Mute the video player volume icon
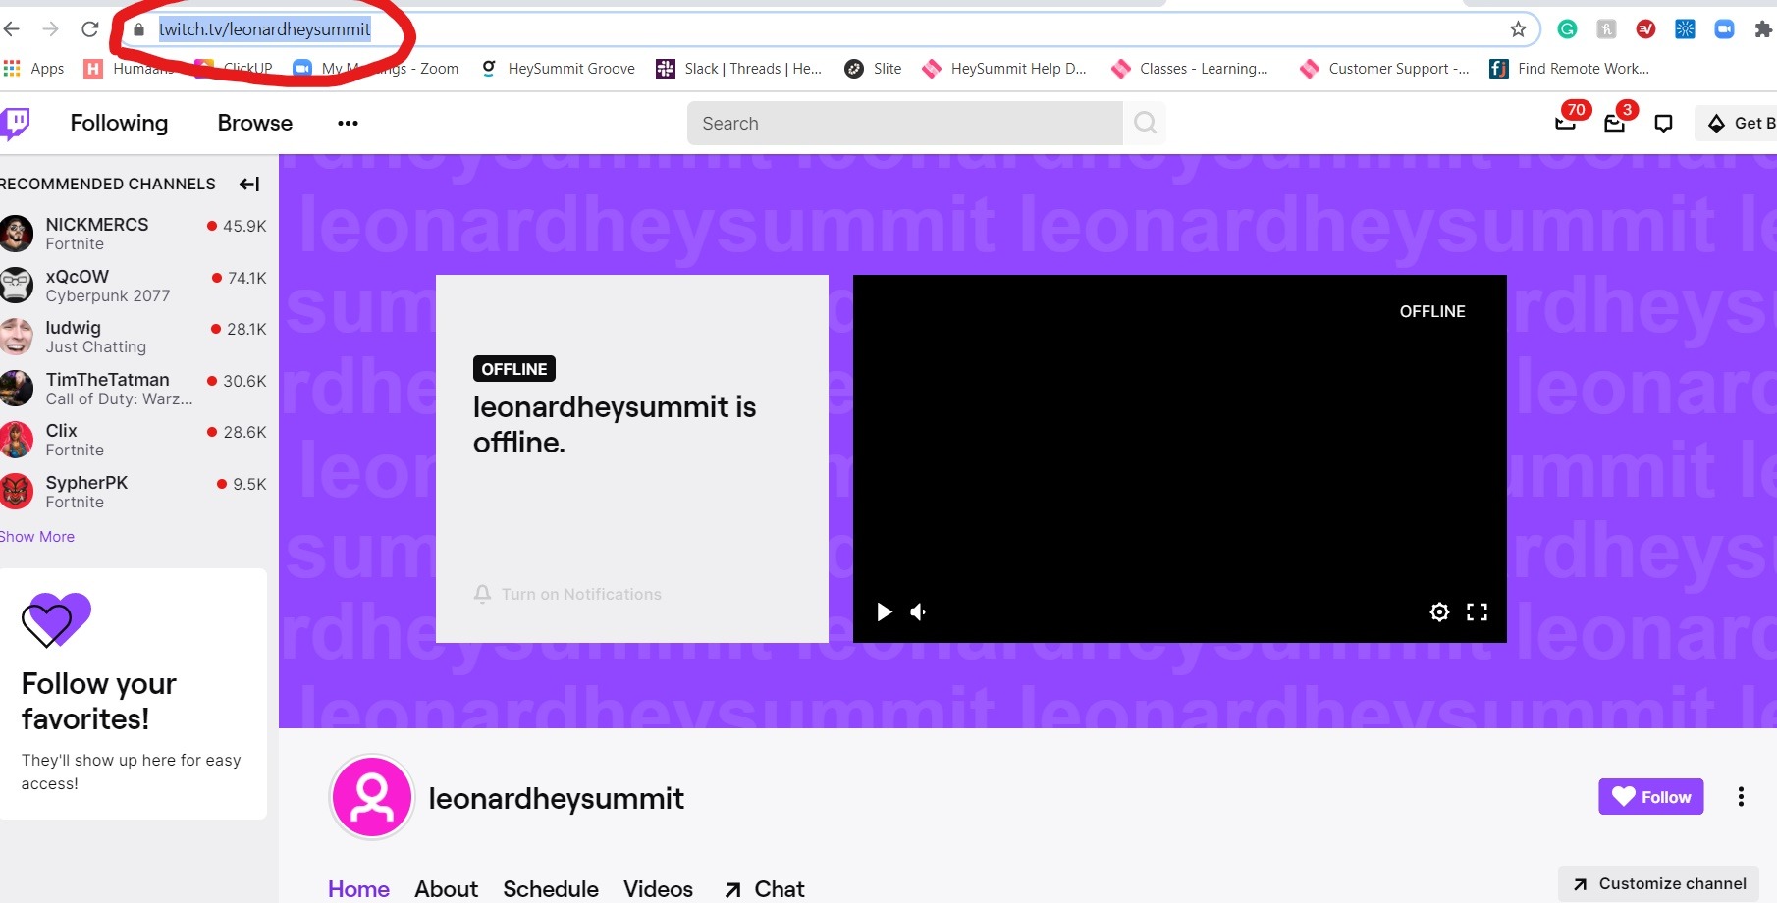 [919, 611]
